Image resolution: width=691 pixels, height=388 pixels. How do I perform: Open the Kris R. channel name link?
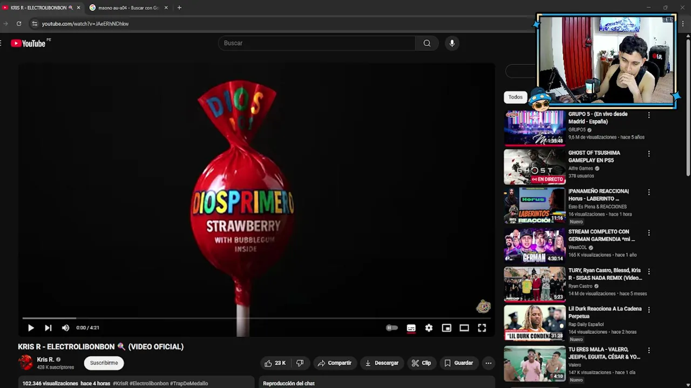45,359
